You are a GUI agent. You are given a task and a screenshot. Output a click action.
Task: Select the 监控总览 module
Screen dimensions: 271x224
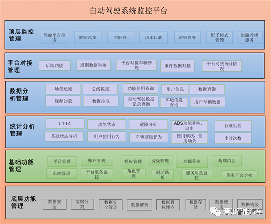pos(88,37)
